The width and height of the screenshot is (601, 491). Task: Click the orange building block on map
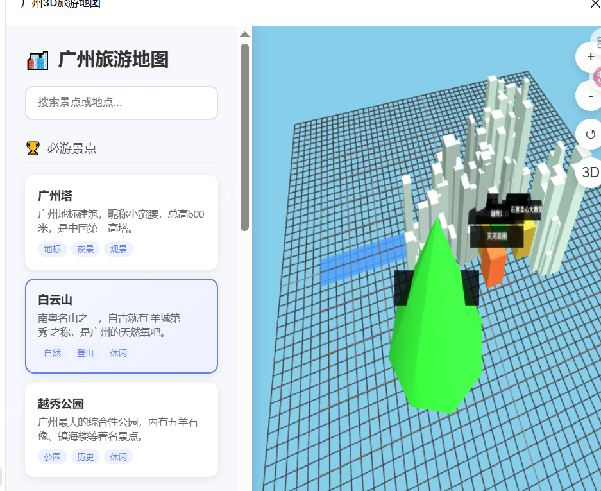point(495,266)
